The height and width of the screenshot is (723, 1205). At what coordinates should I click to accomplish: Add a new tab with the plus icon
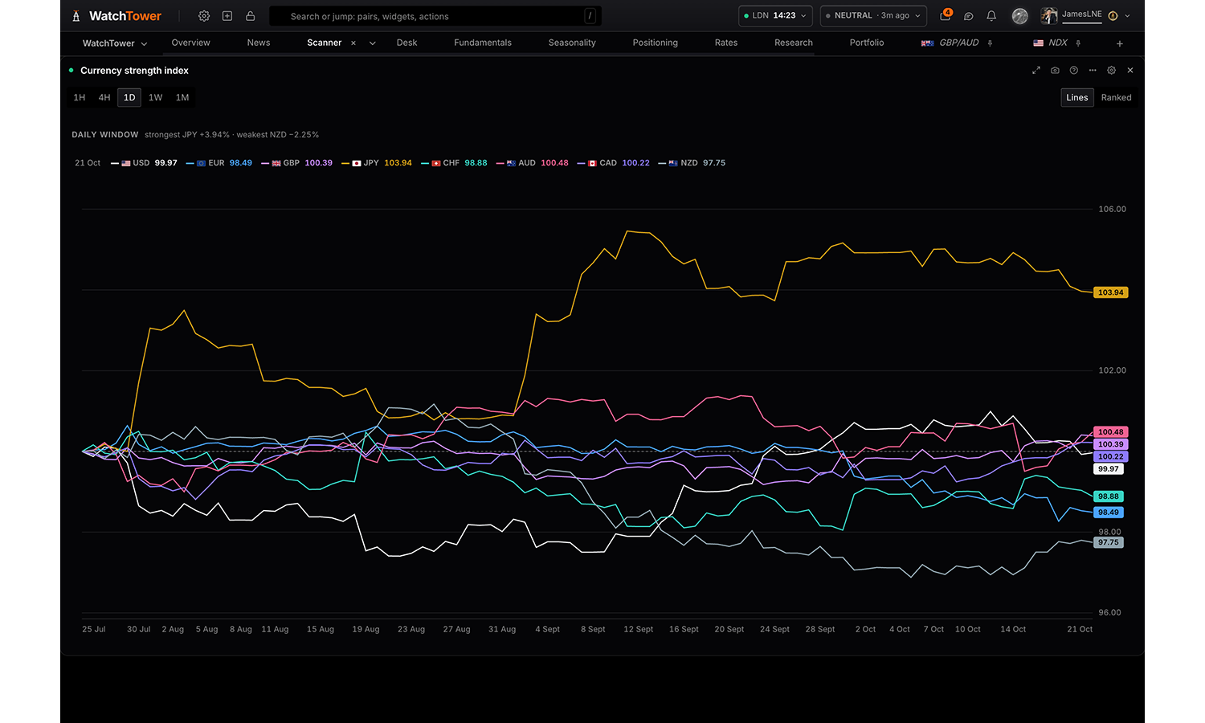1120,43
